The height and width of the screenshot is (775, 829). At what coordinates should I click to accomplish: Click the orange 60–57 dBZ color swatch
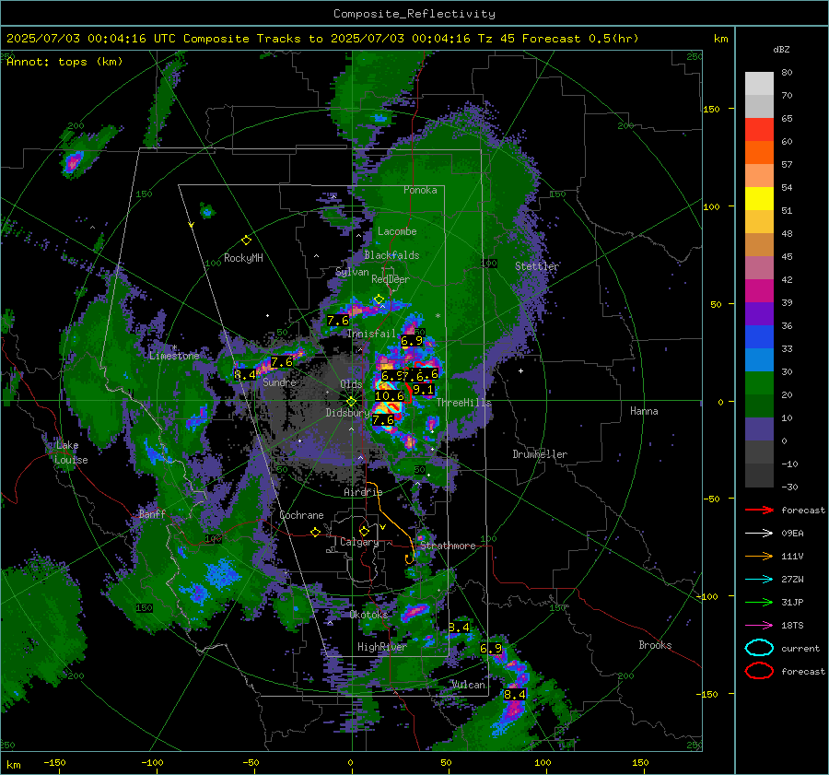click(x=759, y=153)
